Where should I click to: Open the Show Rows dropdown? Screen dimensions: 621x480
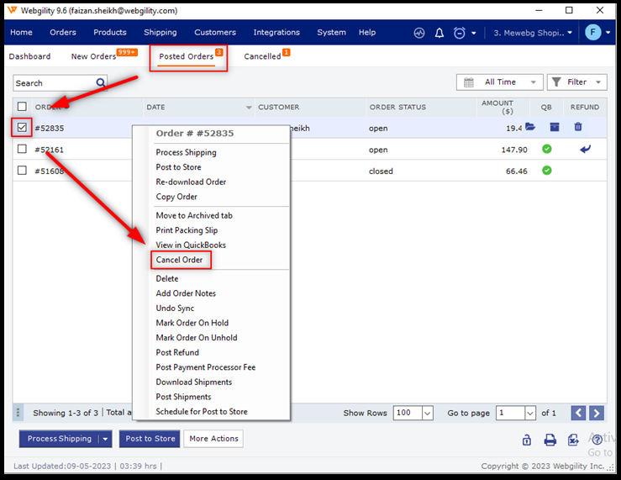pos(413,414)
